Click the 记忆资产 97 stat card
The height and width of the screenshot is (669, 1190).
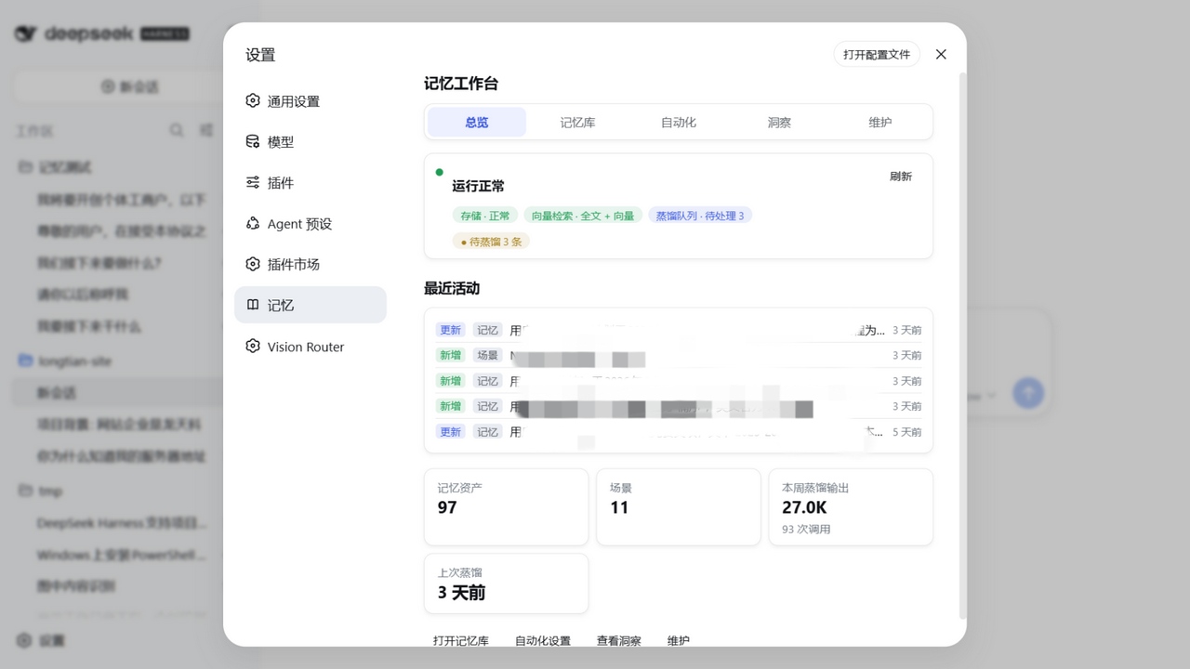click(506, 506)
